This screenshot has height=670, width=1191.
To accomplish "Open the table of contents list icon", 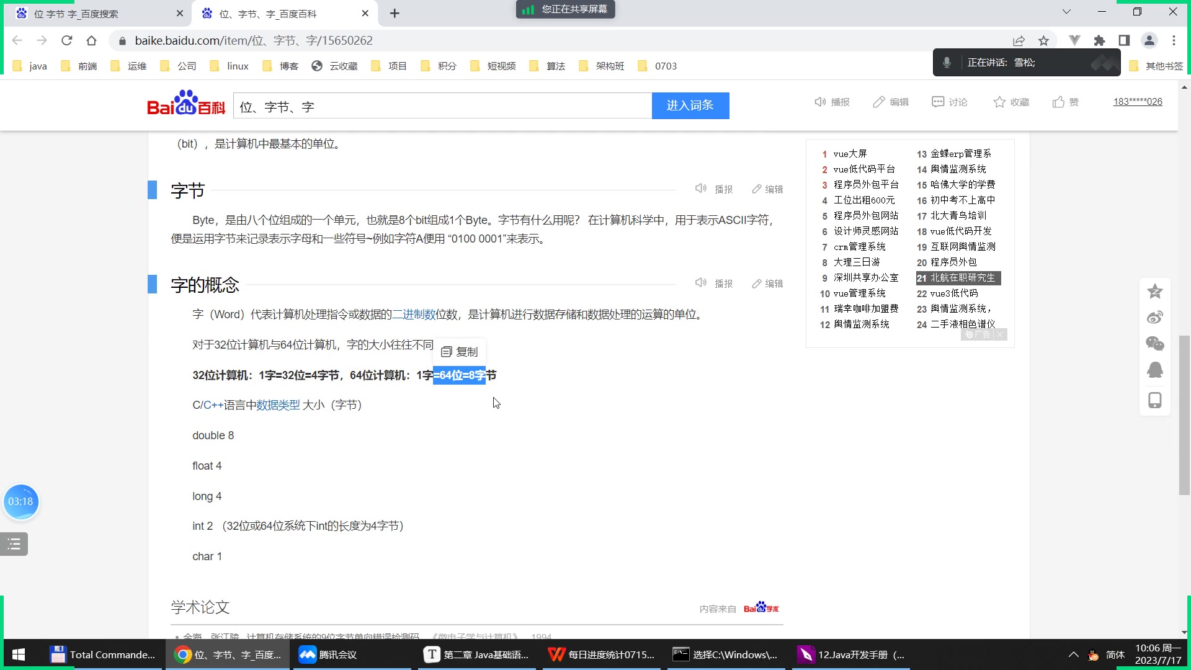I will pyautogui.click(x=14, y=545).
